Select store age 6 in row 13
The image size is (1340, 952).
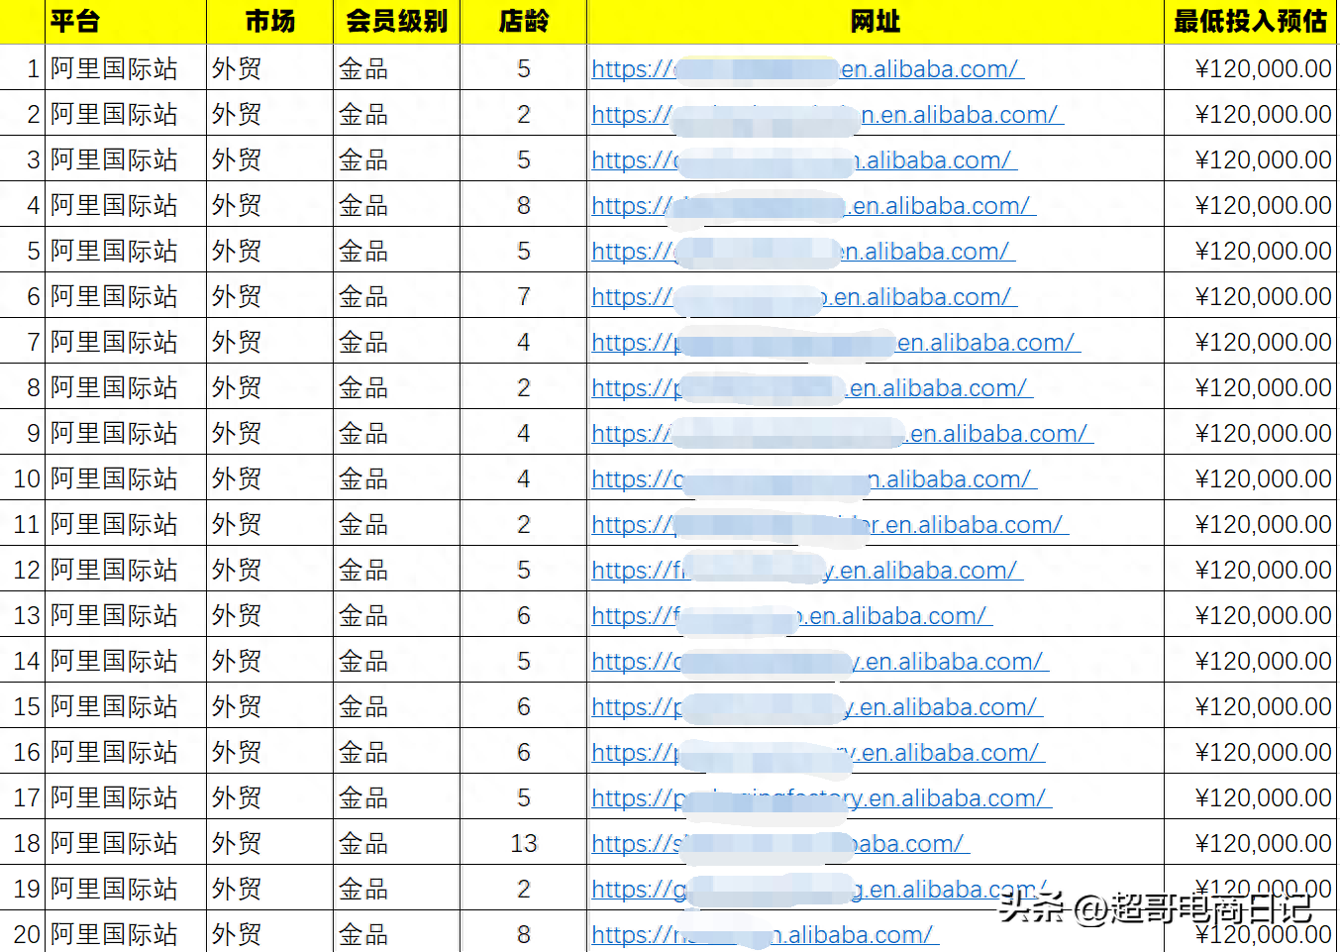523,615
